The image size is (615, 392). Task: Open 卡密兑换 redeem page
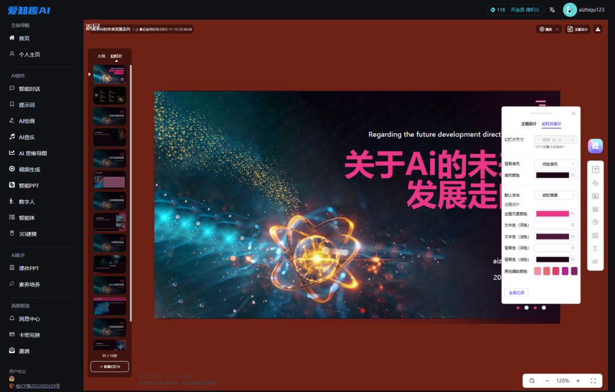pyautogui.click(x=29, y=335)
